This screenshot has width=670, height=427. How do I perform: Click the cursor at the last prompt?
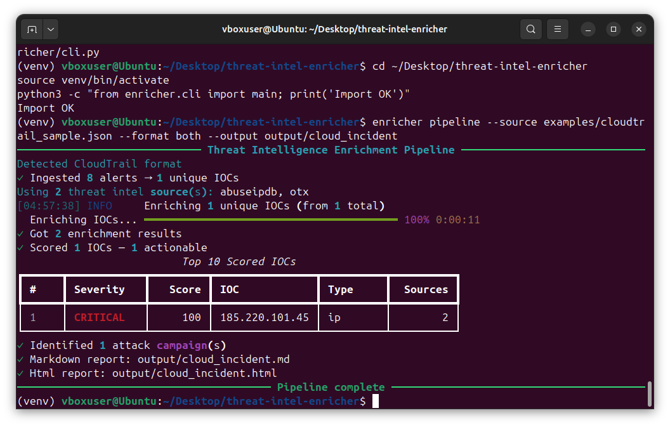click(x=376, y=402)
